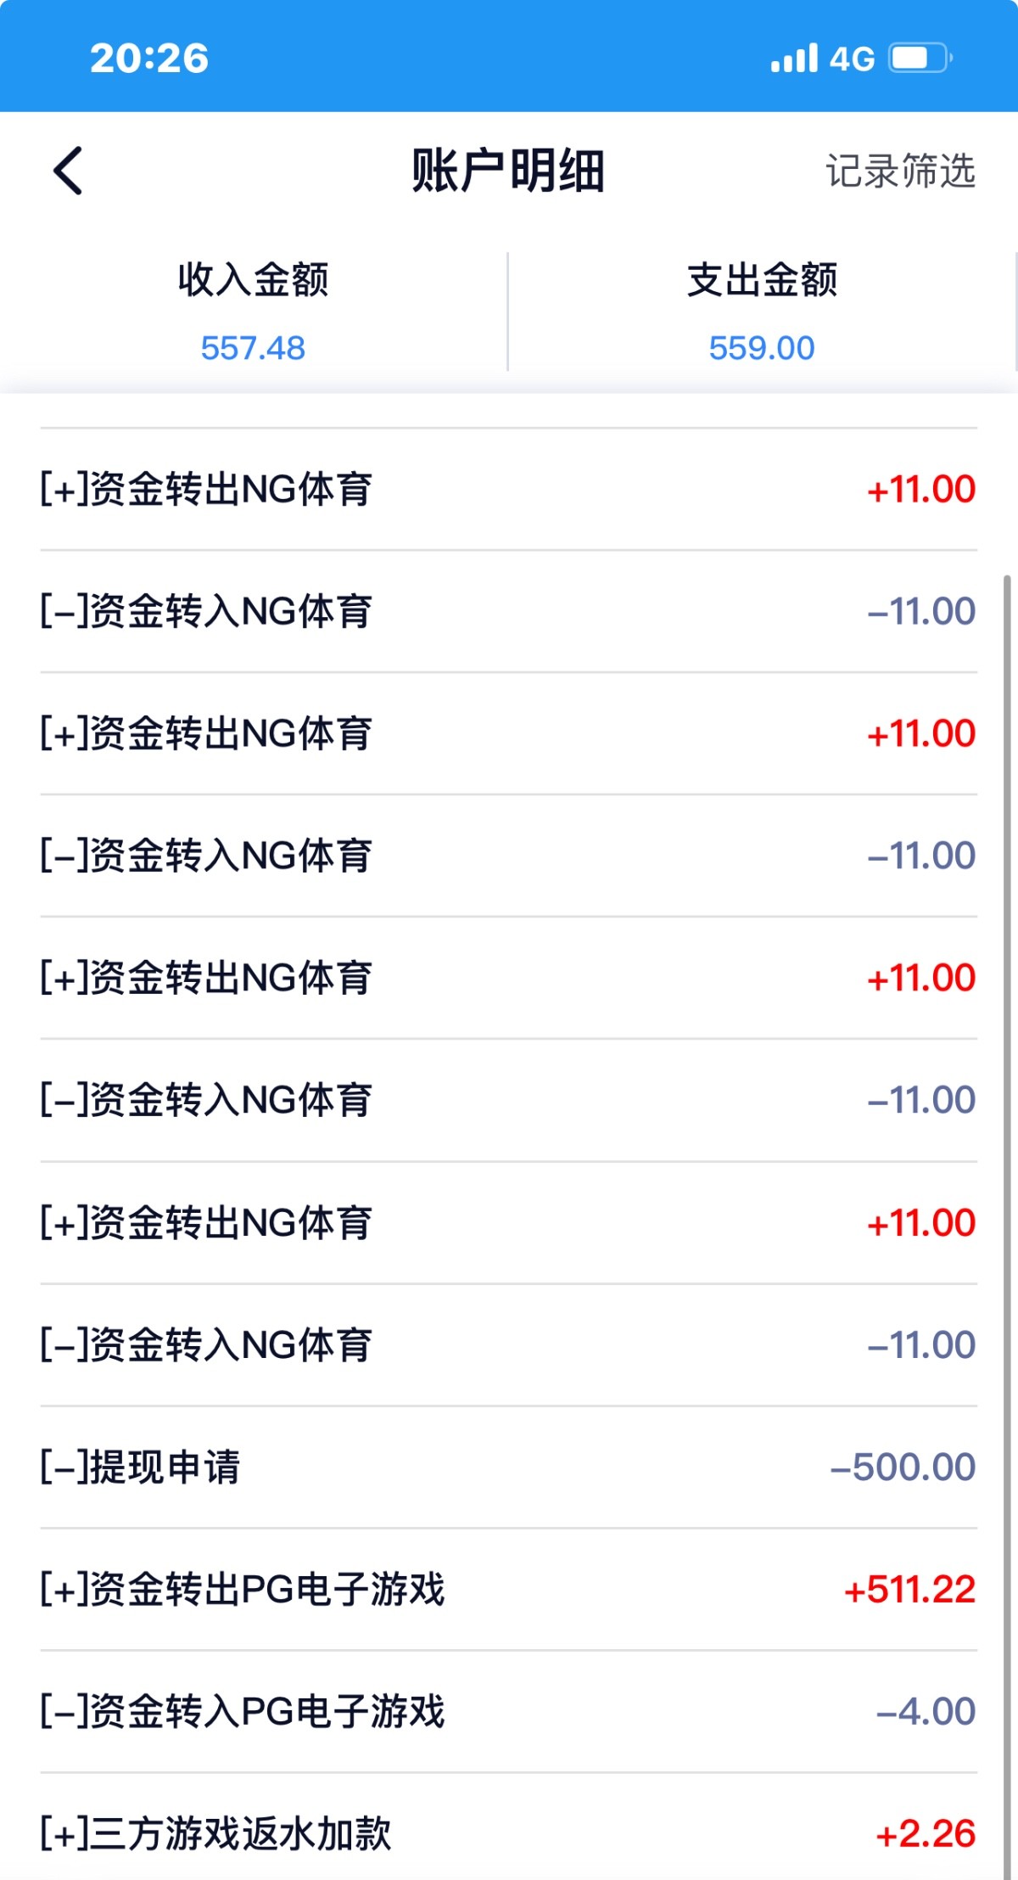Viewport: 1018px width, 1880px height.
Task: Tap the battery icon in status bar
Action: 920,59
